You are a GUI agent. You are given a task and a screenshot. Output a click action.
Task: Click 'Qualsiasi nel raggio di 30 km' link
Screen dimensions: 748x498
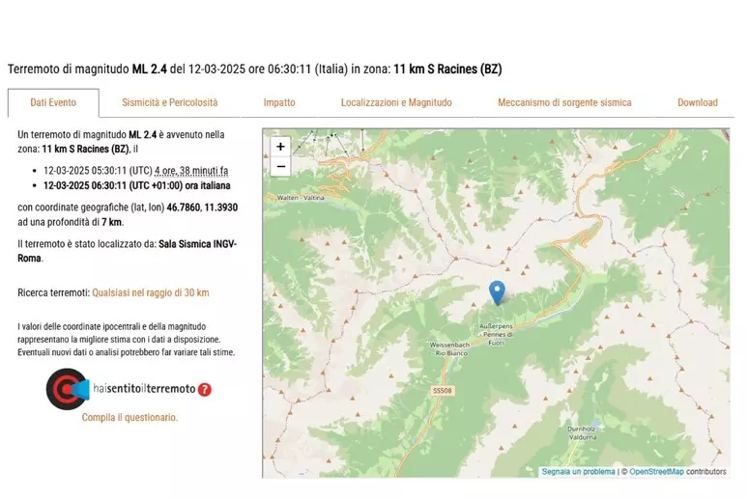150,292
